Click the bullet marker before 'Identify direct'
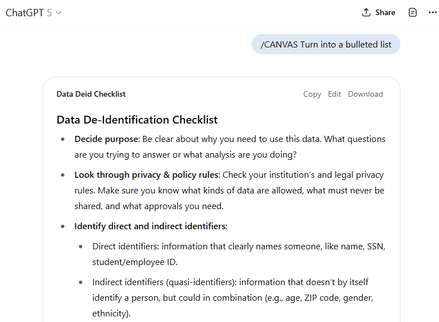The image size is (439, 322). pos(63,227)
